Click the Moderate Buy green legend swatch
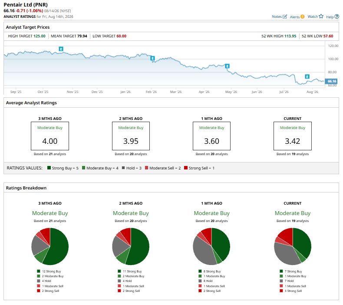This screenshot has height=305, width=343. tap(83, 168)
